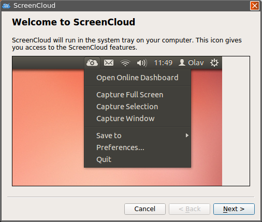This screenshot has height=222, width=262.
Task: Click the Next > button
Action: click(x=234, y=209)
